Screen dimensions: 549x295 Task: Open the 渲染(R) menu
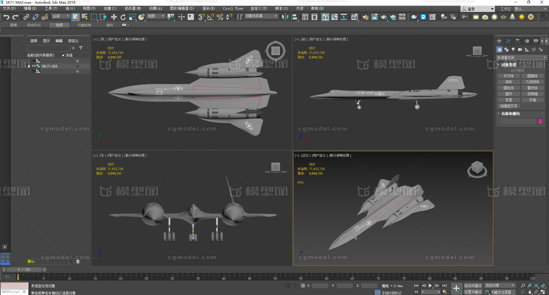coord(208,9)
